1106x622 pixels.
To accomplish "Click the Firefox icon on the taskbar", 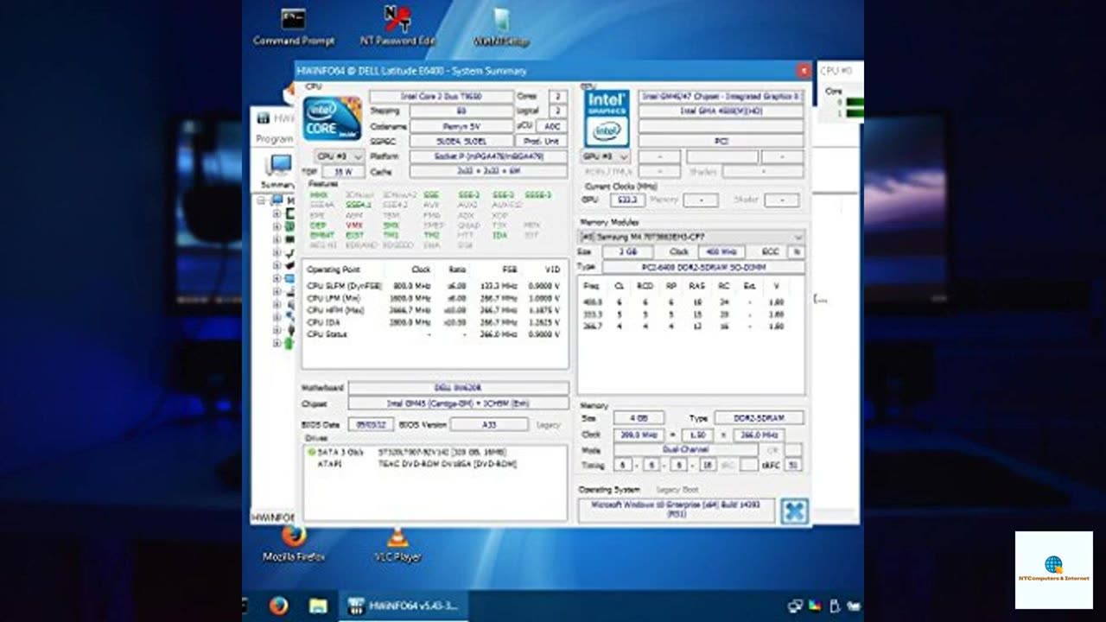I will tap(278, 606).
